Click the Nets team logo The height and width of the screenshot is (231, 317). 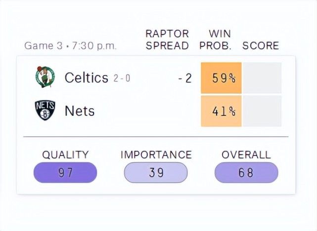(x=45, y=110)
